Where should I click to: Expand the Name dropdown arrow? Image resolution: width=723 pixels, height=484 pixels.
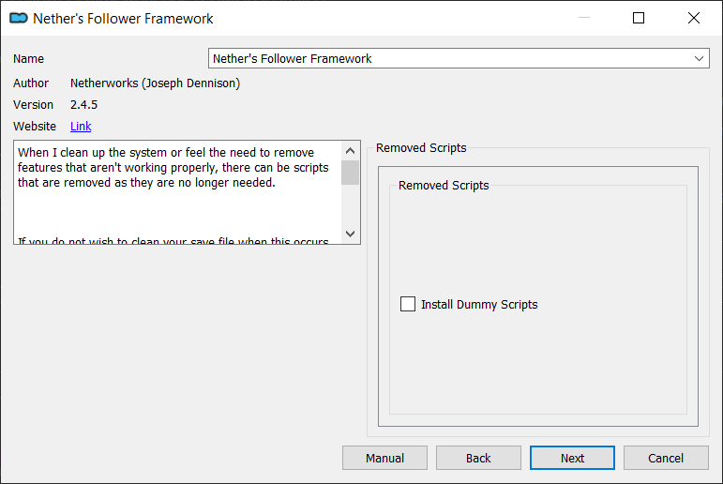pos(699,58)
